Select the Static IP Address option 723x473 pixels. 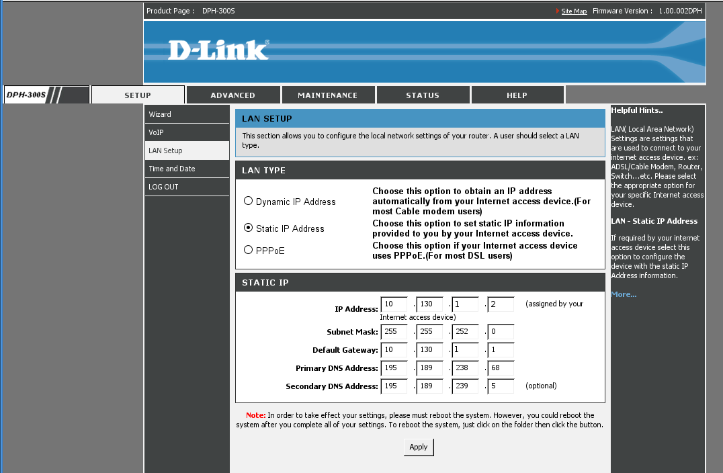point(249,228)
